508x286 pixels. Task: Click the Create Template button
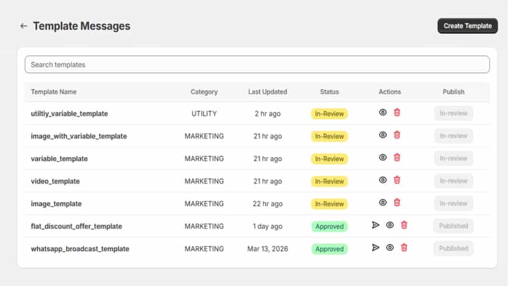coord(468,26)
